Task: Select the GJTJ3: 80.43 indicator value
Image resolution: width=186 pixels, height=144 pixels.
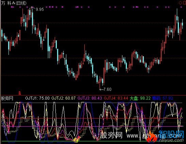Action: click(x=90, y=98)
